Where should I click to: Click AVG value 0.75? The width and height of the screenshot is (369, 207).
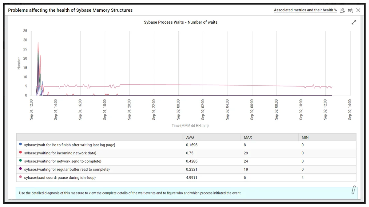pyautogui.click(x=190, y=153)
